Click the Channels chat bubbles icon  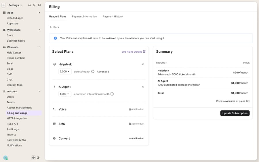tap(4, 47)
